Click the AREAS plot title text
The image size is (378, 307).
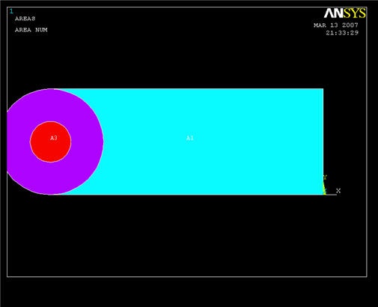click(25, 19)
